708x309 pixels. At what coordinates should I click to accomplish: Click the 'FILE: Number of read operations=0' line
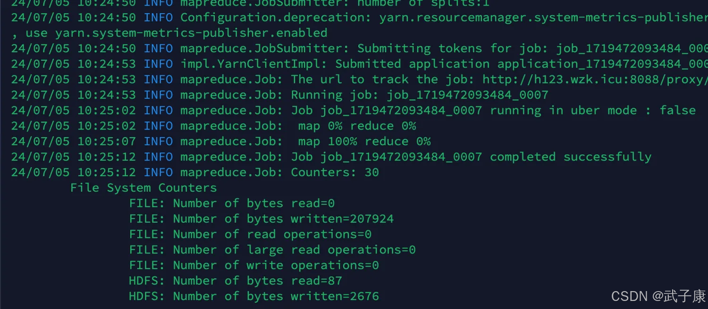250,234
